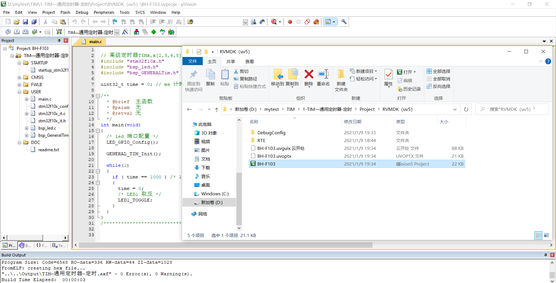Open the Peripherals menu
The height and width of the screenshot is (283, 556).
pyautogui.click(x=104, y=12)
